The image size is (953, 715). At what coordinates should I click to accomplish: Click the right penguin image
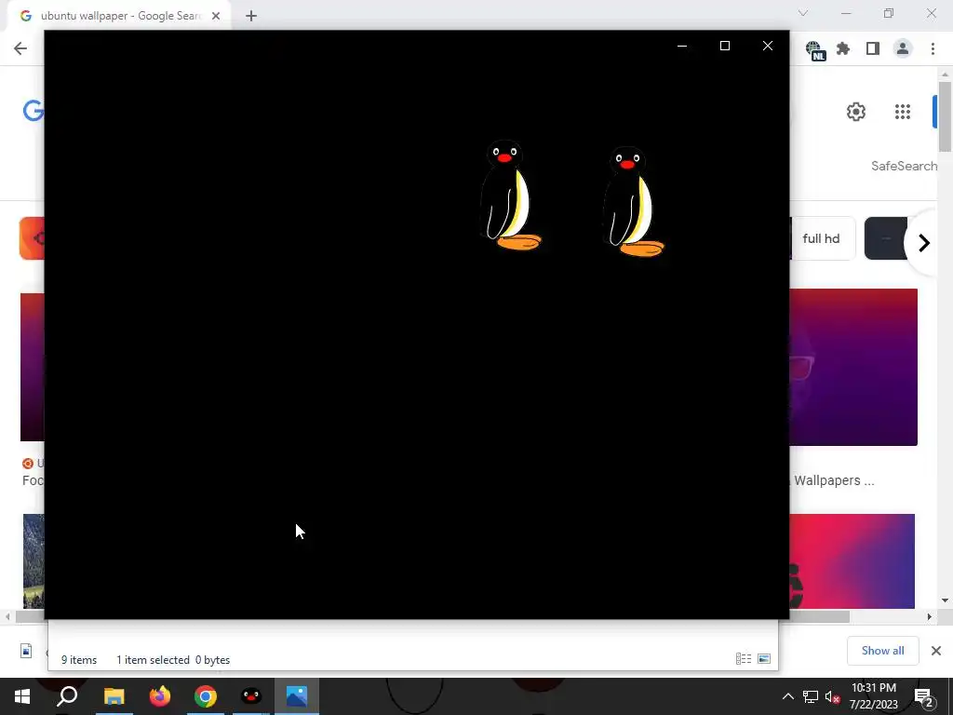633,201
